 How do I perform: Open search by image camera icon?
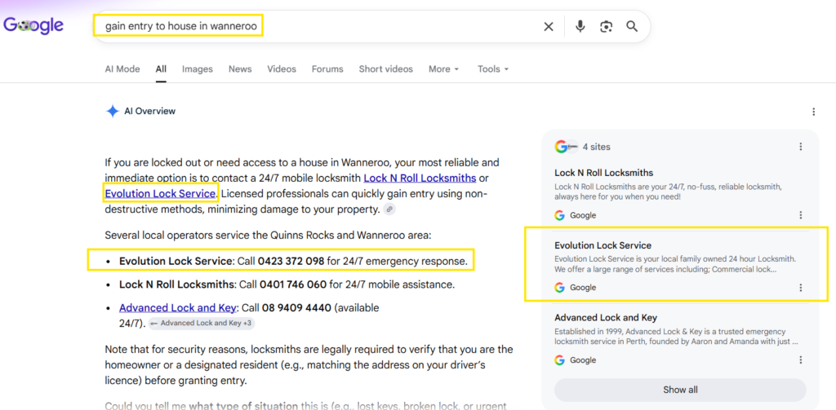(606, 27)
